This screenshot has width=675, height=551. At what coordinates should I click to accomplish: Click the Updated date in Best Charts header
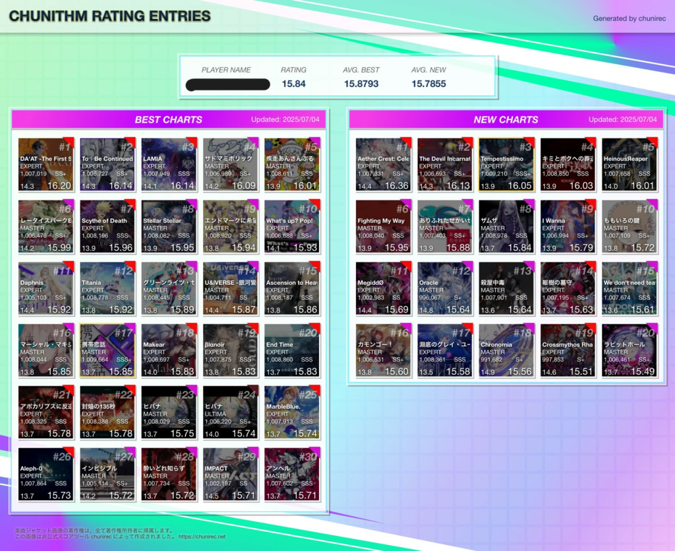285,120
